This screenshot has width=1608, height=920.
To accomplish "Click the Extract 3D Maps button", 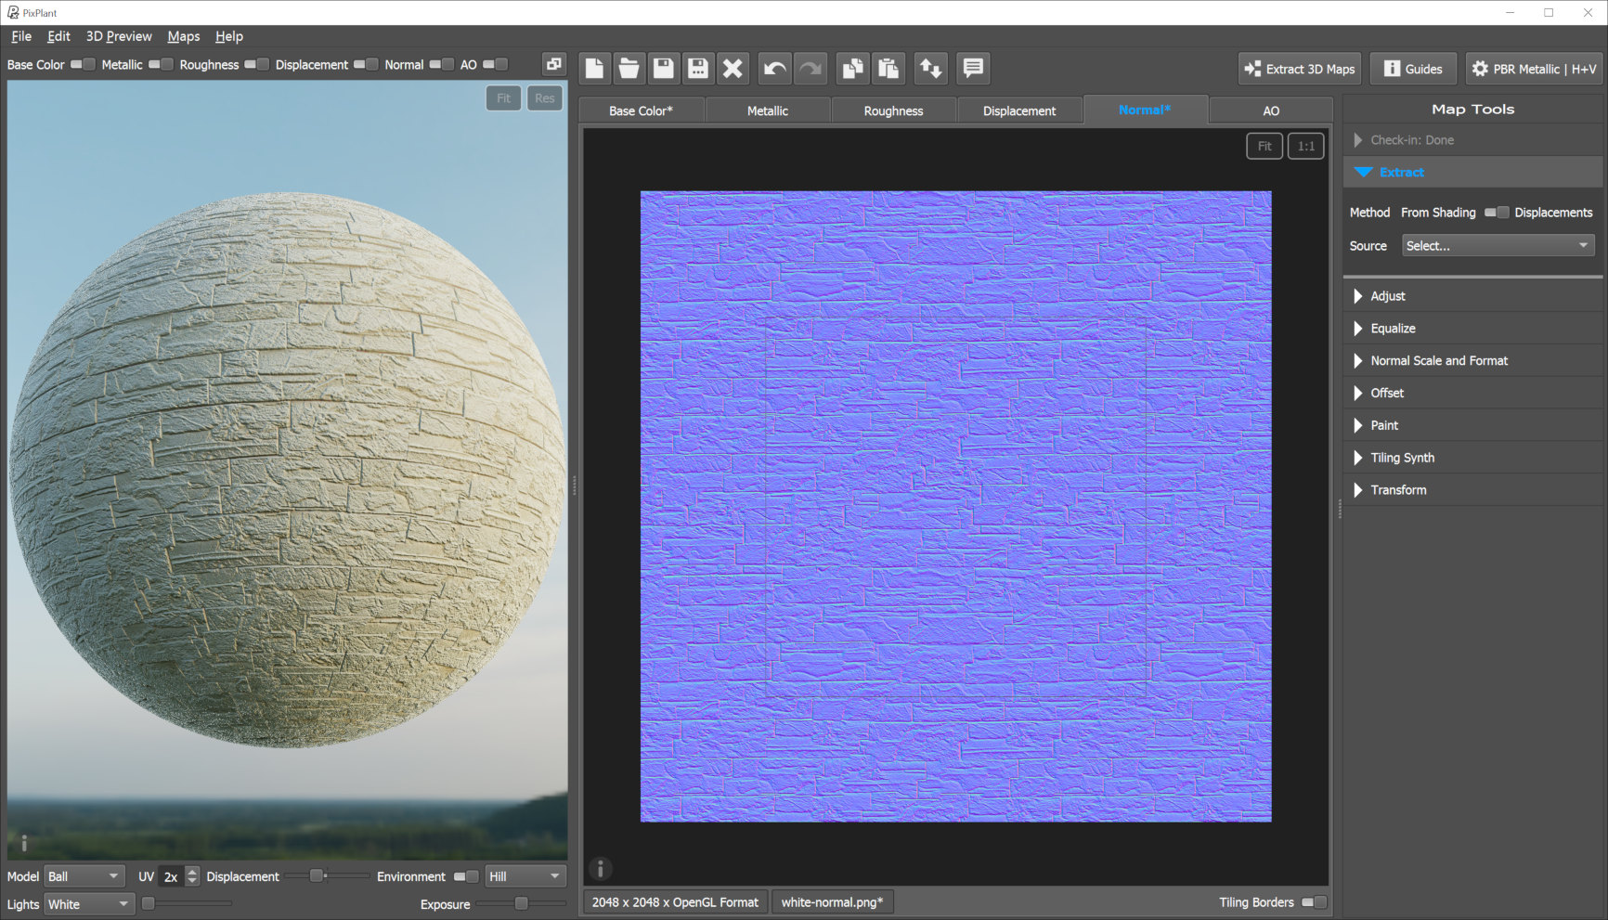I will coord(1299,69).
